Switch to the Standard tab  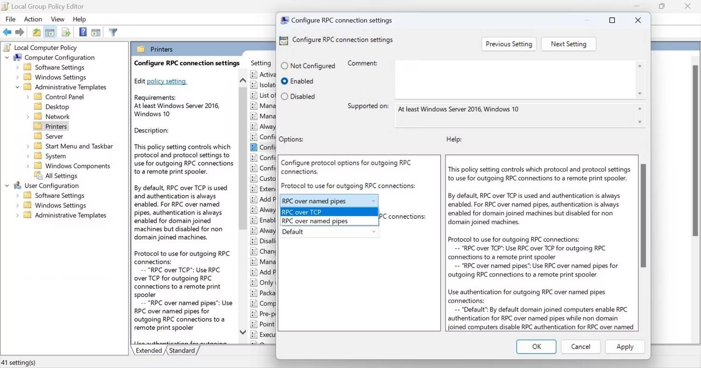182,350
